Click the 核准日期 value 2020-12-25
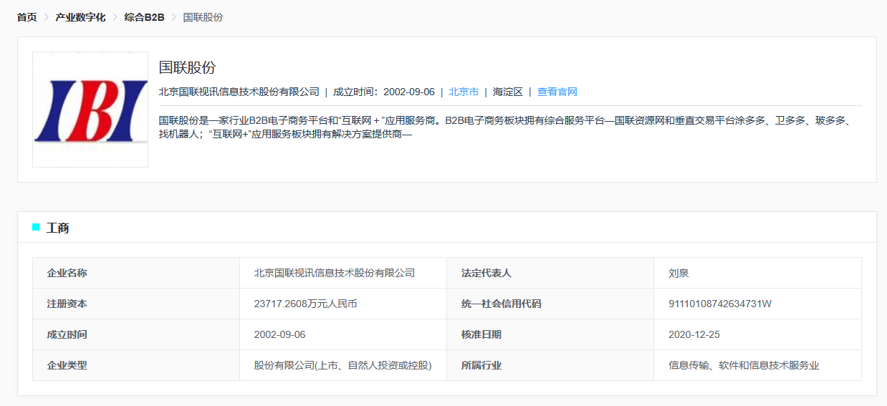This screenshot has width=887, height=406. pyautogui.click(x=692, y=334)
